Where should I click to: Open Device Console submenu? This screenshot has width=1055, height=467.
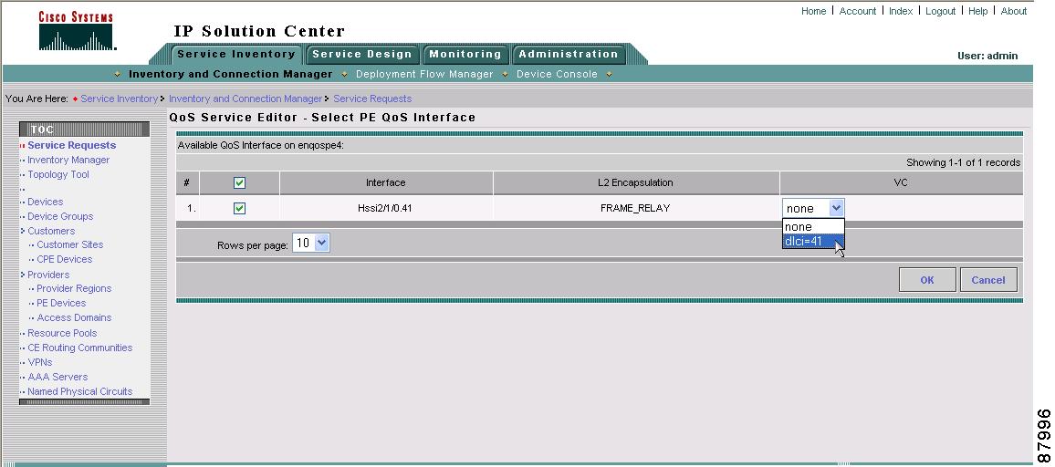click(x=557, y=74)
